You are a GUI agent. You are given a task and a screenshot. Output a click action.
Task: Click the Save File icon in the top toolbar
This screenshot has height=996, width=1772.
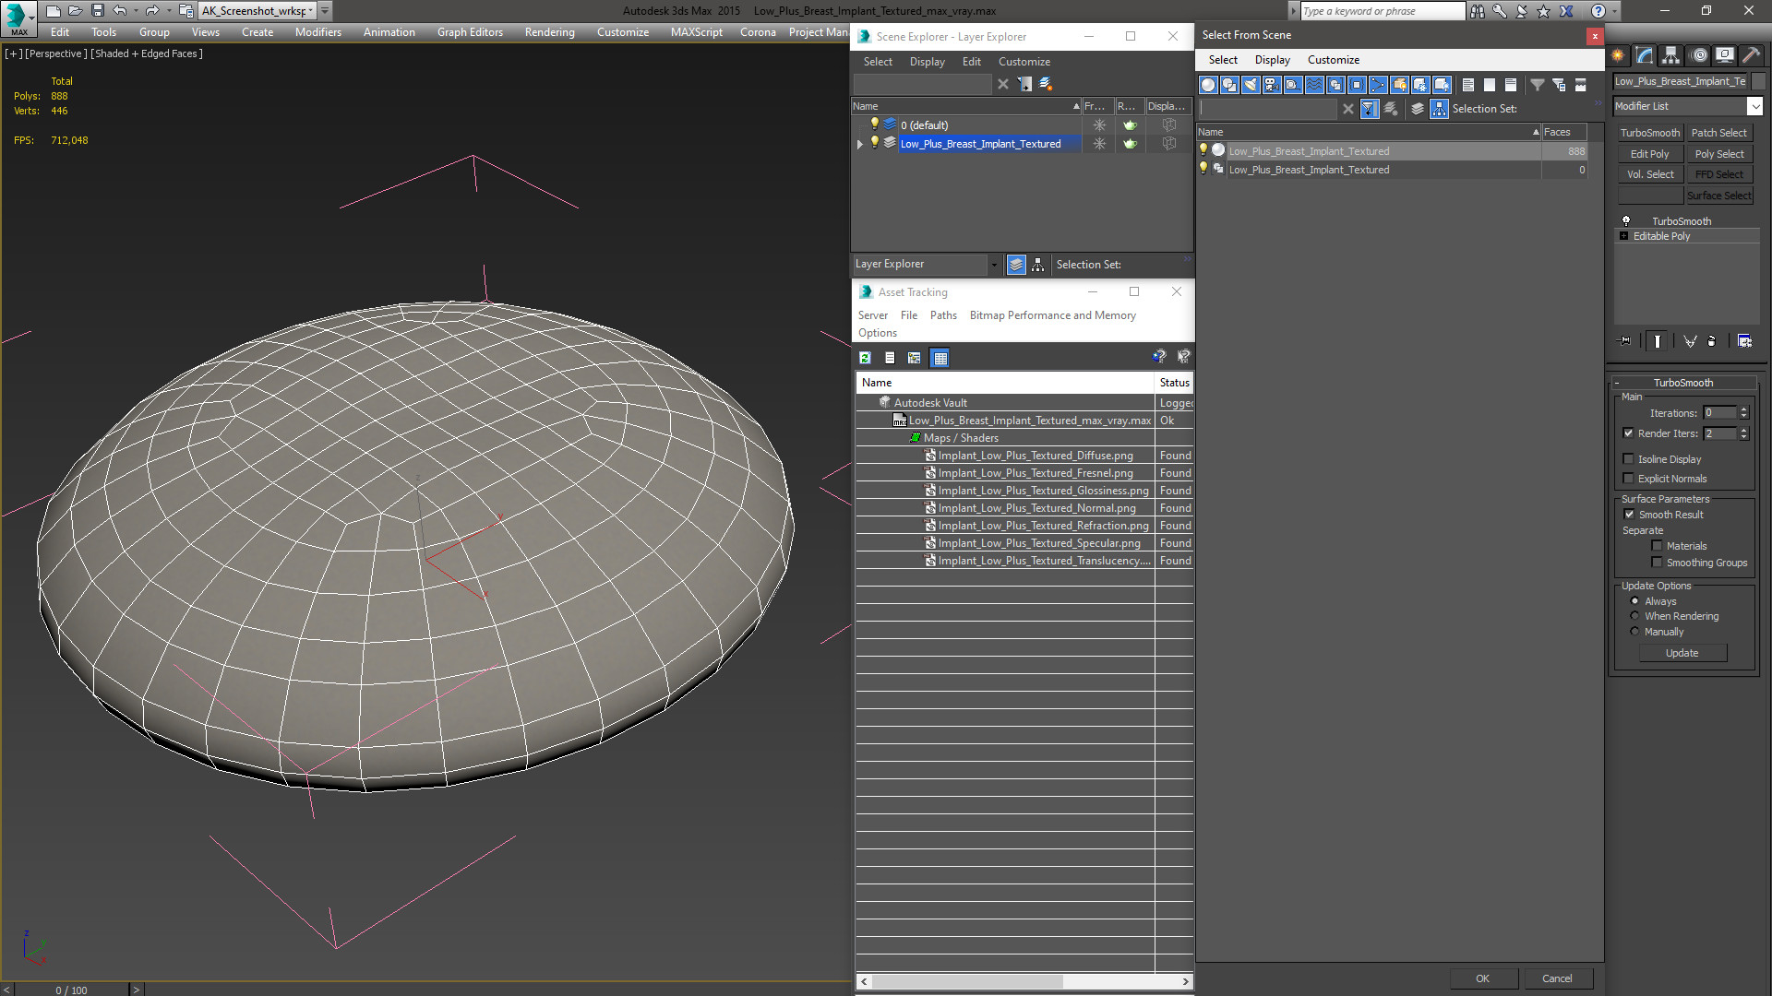pos(97,10)
